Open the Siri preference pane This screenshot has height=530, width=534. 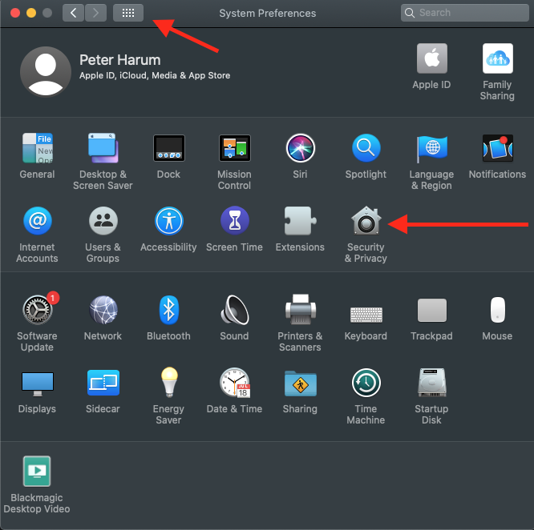tap(300, 148)
